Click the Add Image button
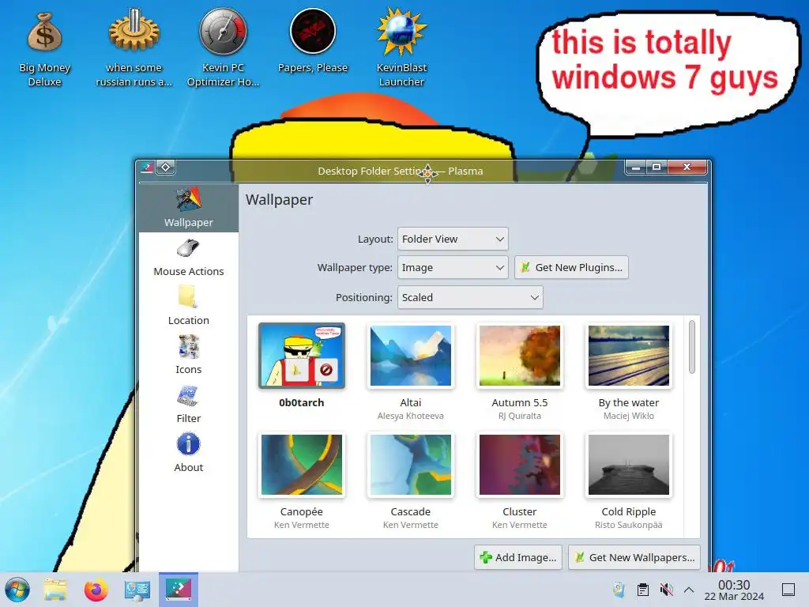 click(x=518, y=557)
